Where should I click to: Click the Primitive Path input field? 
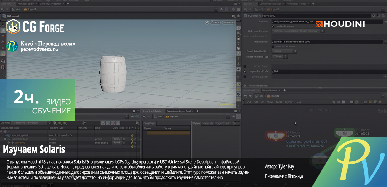pyautogui.click(x=327, y=41)
